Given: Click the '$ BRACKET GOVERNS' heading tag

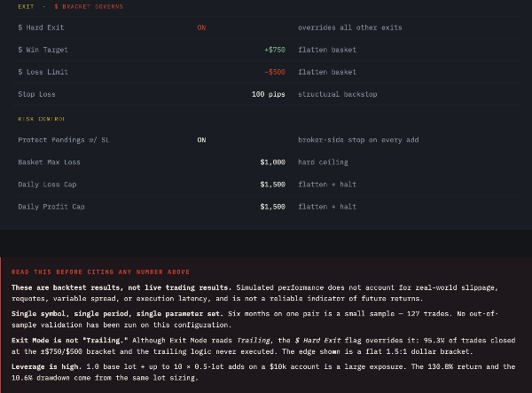Looking at the screenshot, I should (x=89, y=6).
